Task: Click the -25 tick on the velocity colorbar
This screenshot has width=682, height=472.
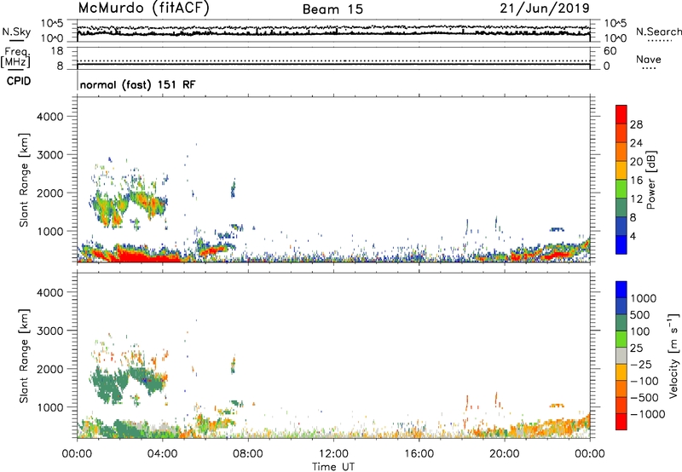Action: (x=641, y=364)
